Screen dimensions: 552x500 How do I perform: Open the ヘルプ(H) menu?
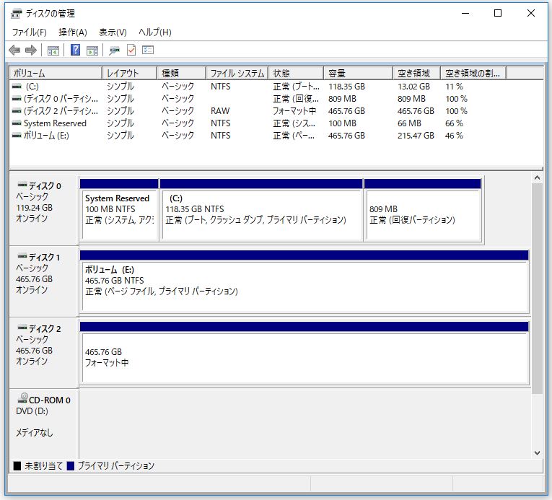point(155,32)
